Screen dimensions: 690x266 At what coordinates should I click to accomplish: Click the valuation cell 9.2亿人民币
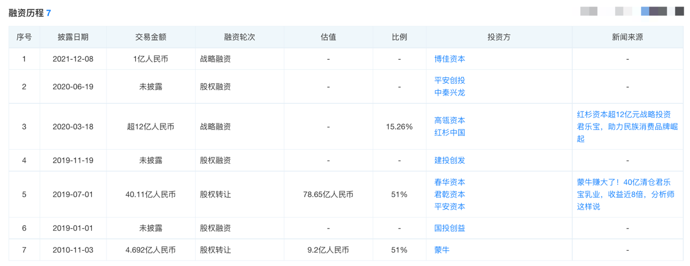coord(328,250)
